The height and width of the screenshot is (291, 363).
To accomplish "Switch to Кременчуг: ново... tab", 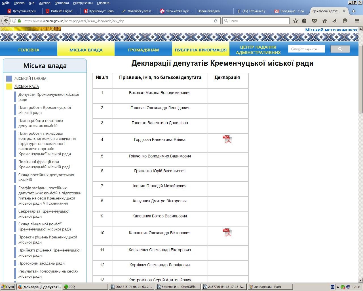I will pyautogui.click(x=100, y=11).
